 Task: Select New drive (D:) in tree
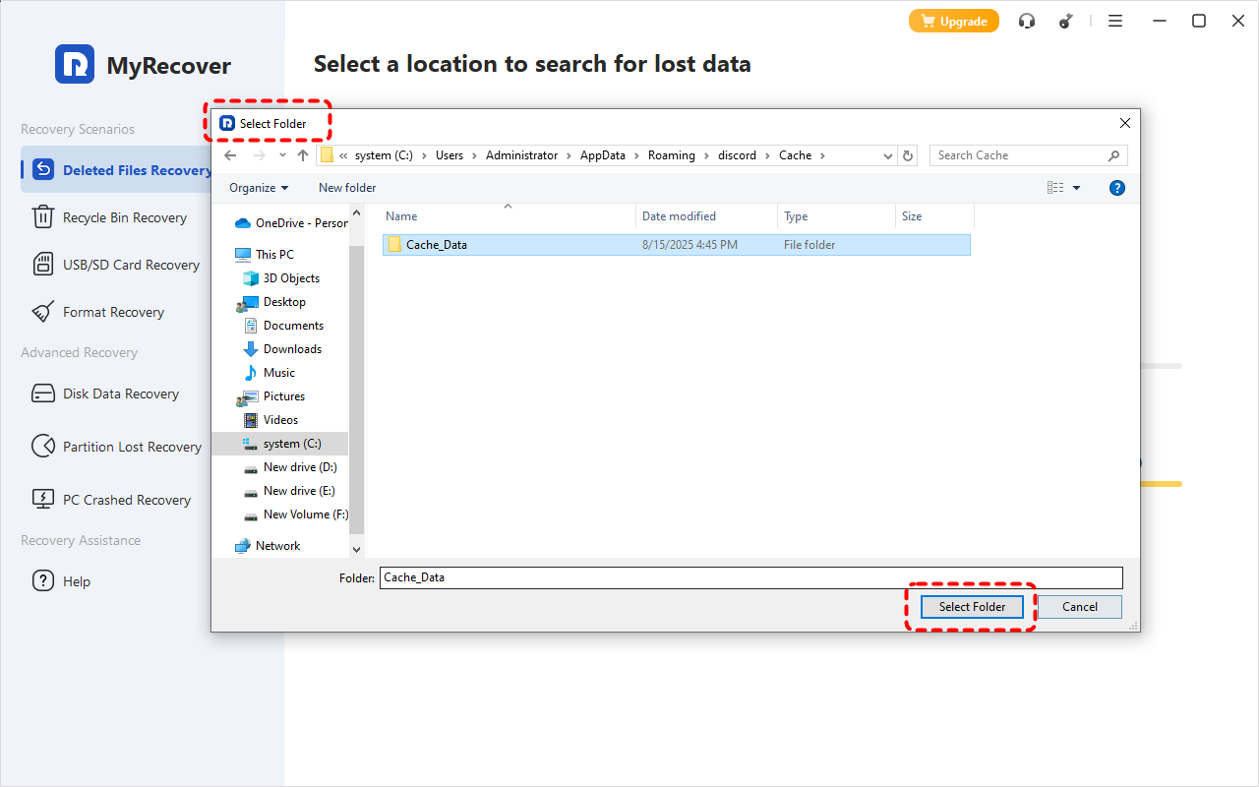pos(289,467)
